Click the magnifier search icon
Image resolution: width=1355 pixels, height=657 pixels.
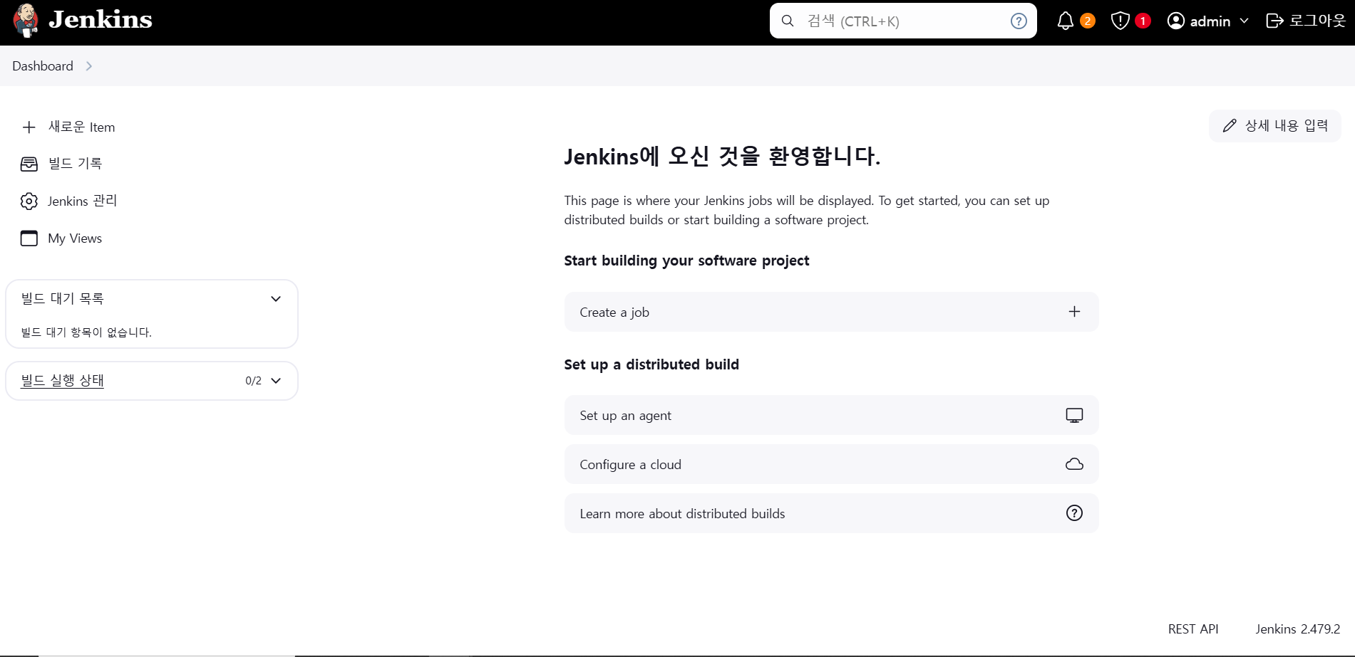click(788, 21)
